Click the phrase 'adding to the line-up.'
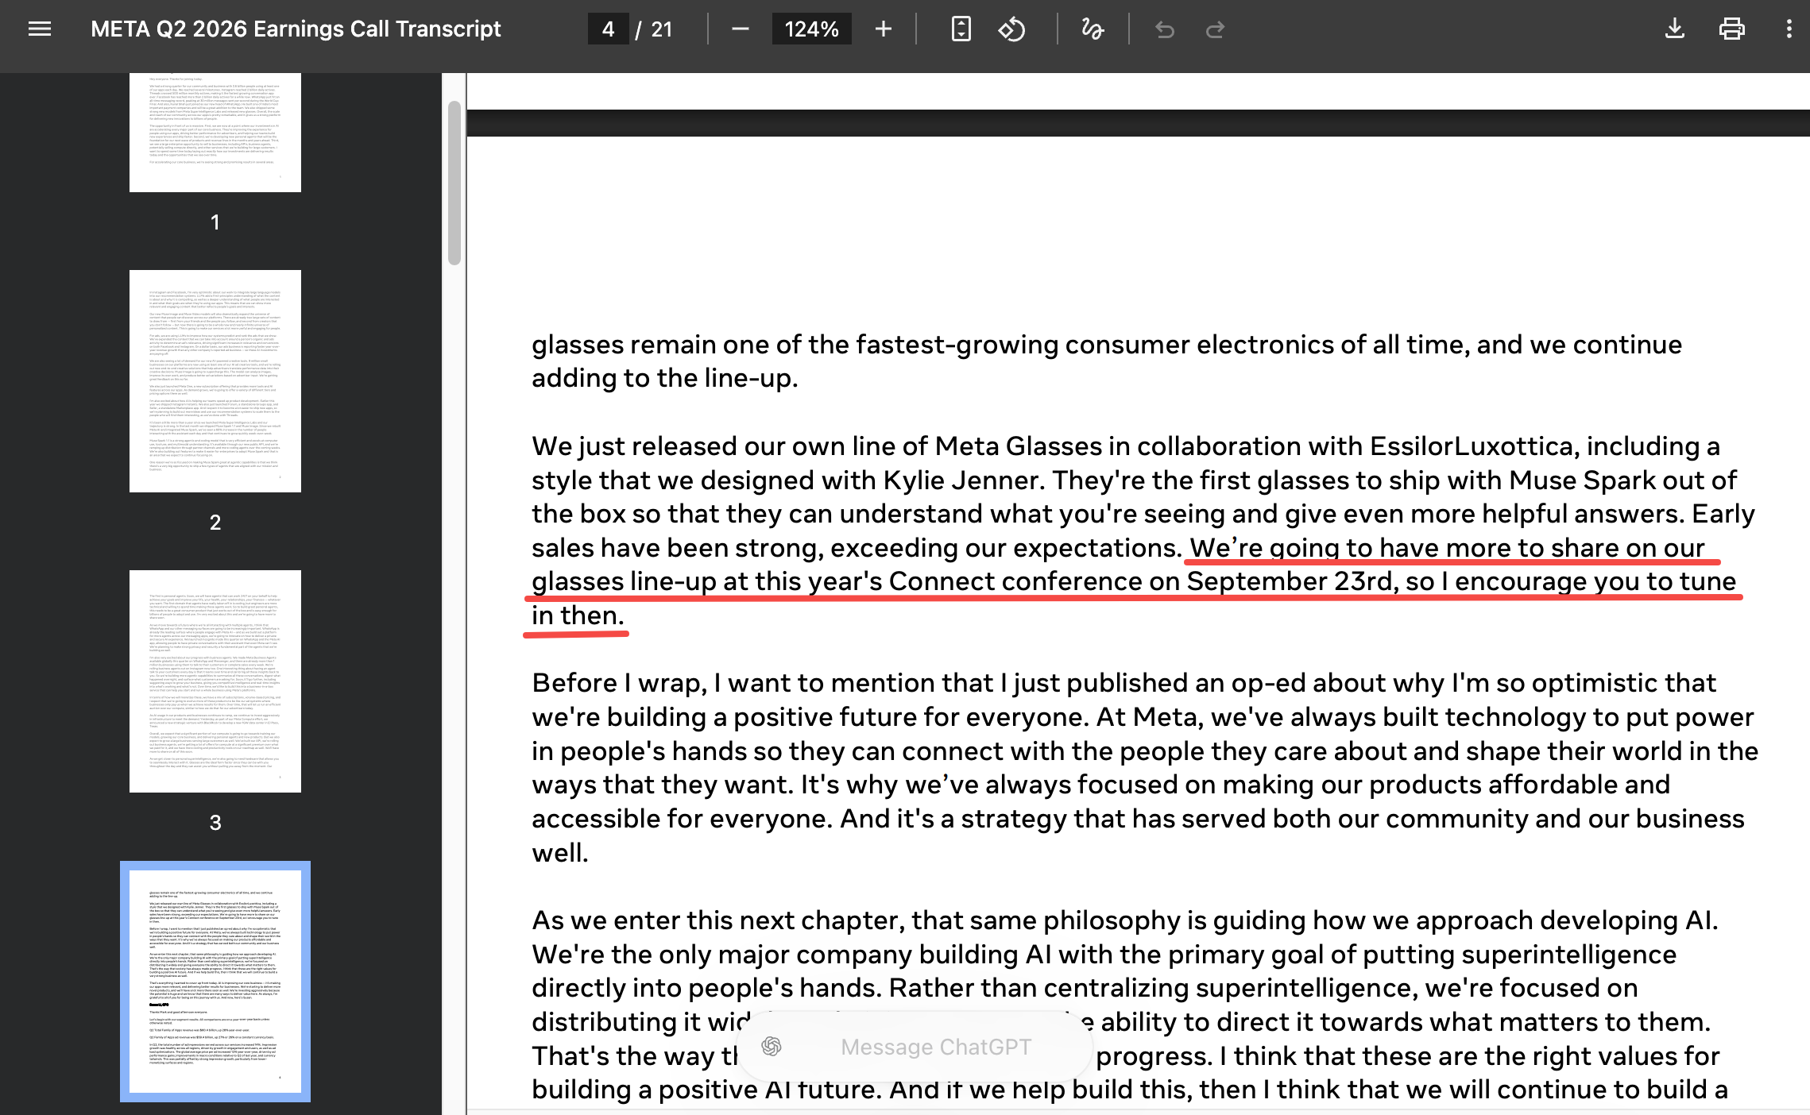This screenshot has width=1810, height=1115. pos(664,378)
